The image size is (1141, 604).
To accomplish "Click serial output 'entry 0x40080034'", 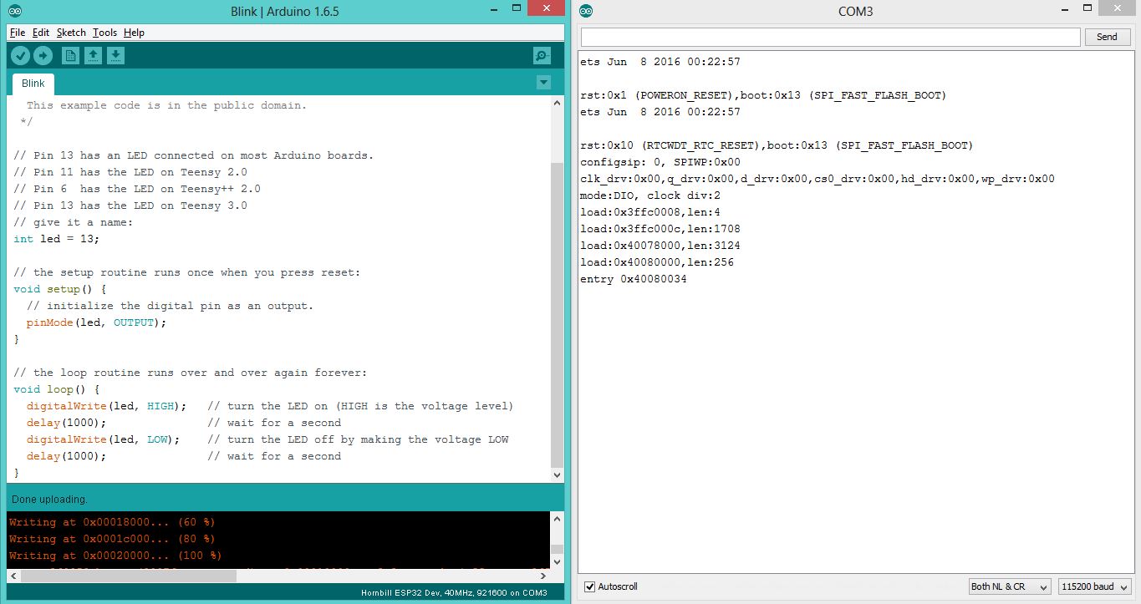I will pyautogui.click(x=634, y=279).
